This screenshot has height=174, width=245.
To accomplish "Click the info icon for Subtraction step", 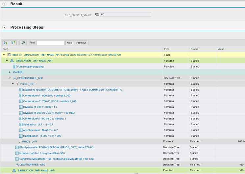I will pos(21,125).
